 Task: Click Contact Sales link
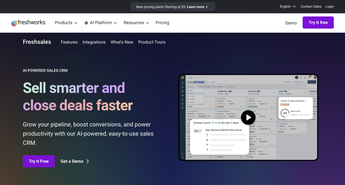pyautogui.click(x=311, y=7)
